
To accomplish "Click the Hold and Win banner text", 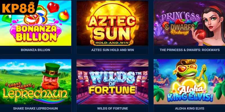I will [x=112, y=42].
